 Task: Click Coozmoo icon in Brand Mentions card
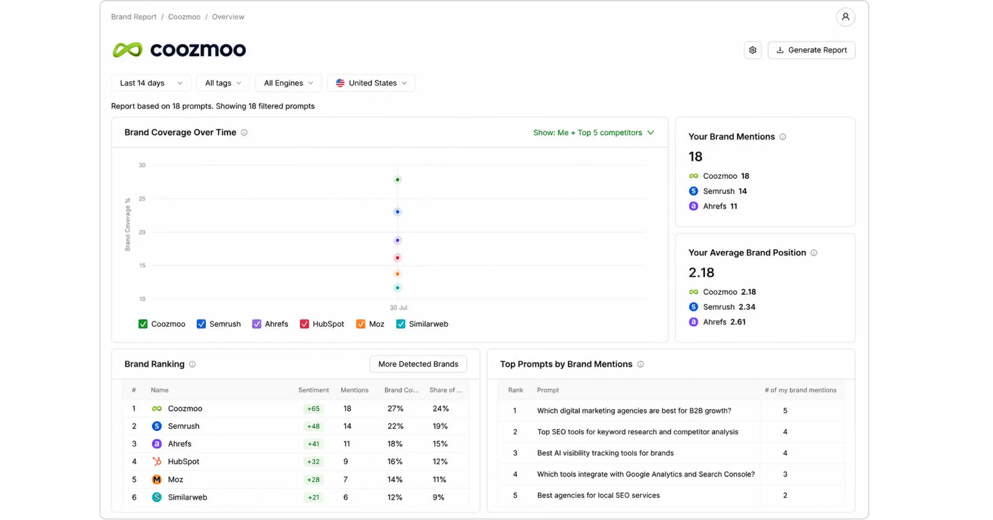[693, 176]
